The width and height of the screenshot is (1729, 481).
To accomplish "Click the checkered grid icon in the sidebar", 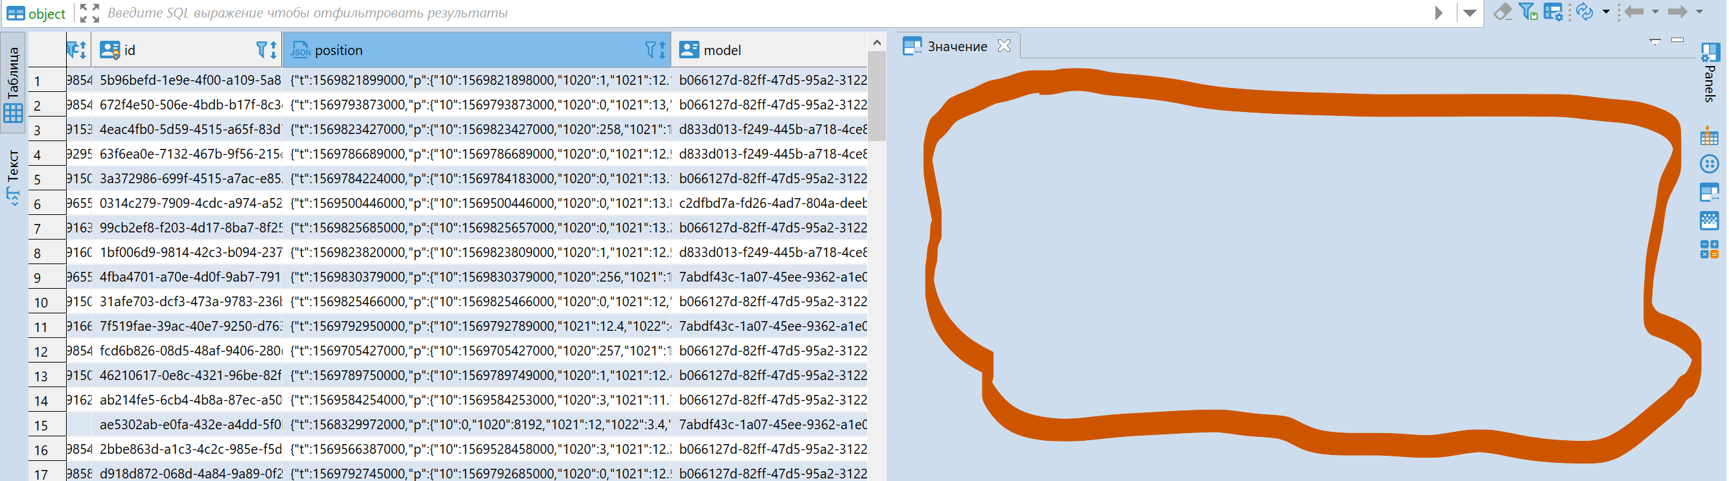I will click(1709, 221).
